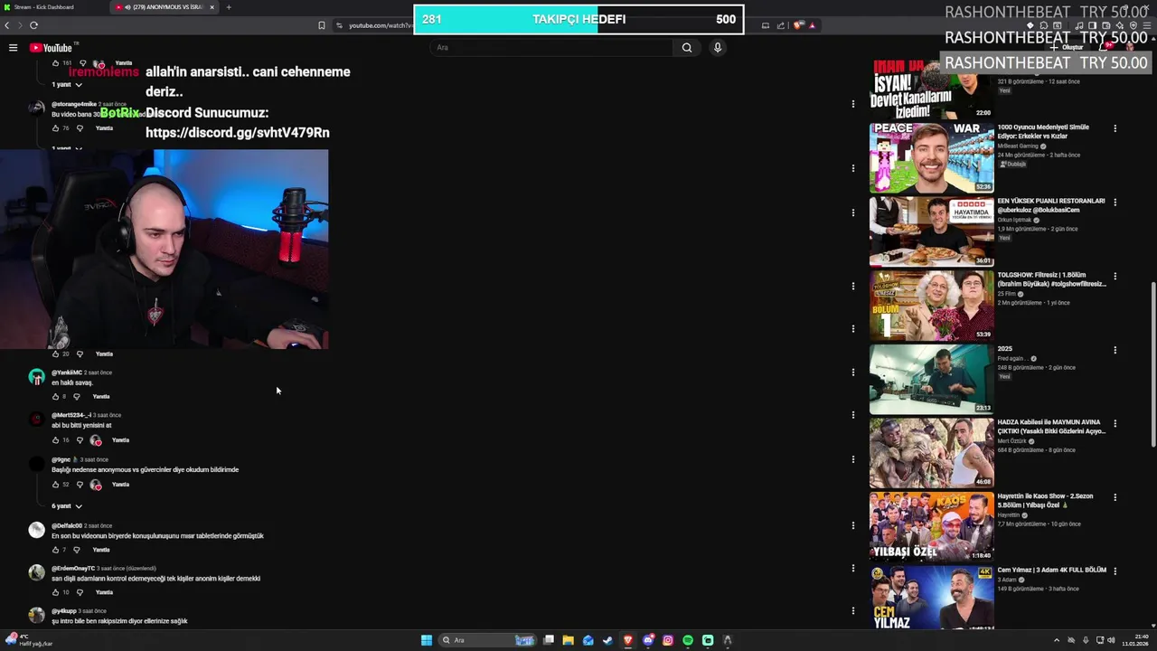The height and width of the screenshot is (651, 1157).
Task: Reply to the @9gnc comment
Action: 120,485
